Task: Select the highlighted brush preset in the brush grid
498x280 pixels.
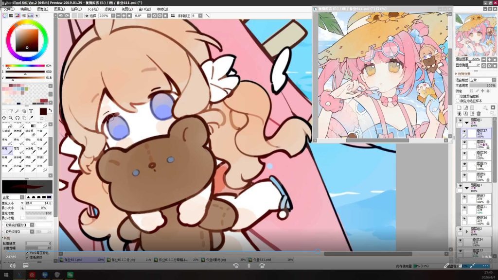Action: 7,150
